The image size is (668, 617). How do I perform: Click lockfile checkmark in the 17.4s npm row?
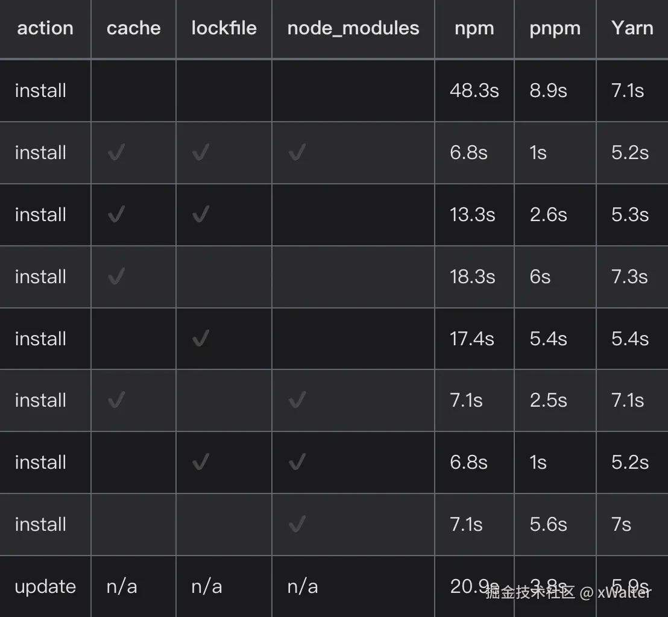coord(200,339)
